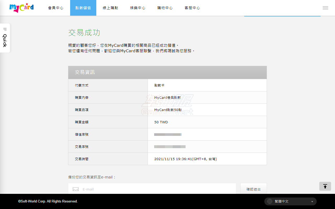Click the Soft-World Corp. copyright text
The image size is (335, 209).
(48, 201)
